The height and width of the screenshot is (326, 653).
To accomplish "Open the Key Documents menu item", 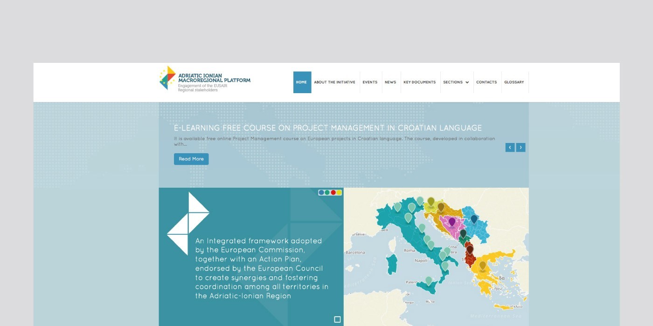I will coord(419,82).
